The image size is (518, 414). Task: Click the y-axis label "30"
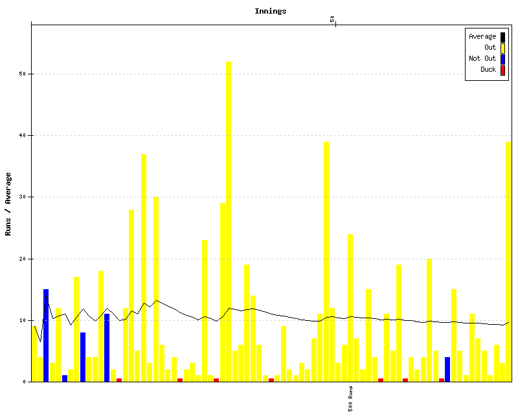point(23,197)
